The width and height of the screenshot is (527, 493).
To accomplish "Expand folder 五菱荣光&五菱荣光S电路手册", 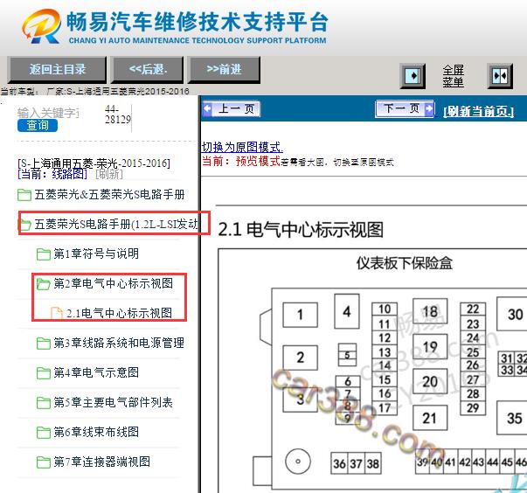I will click(x=109, y=194).
